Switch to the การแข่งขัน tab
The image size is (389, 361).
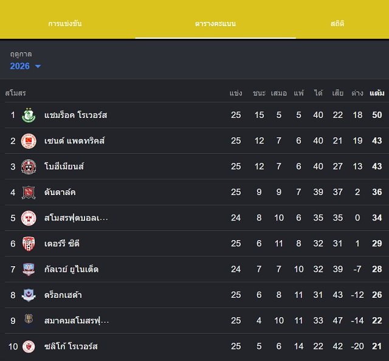point(65,24)
